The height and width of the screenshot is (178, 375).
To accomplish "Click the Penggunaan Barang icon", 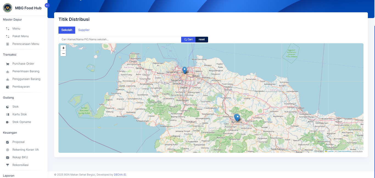I will pyautogui.click(x=7, y=79).
